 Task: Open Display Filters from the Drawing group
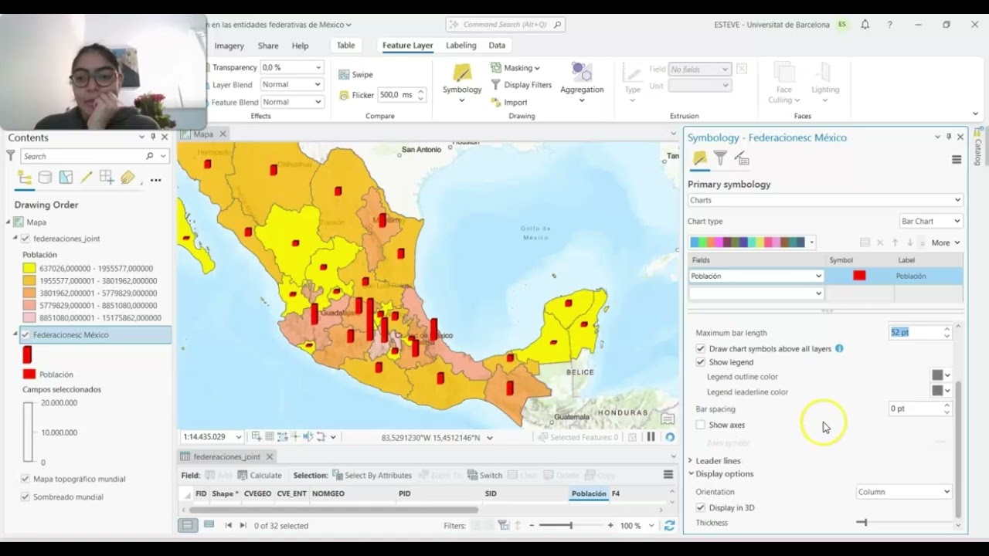pyautogui.click(x=521, y=85)
